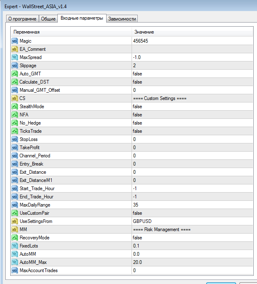257x284 pixels.
Task: Click the string icon beside UseSettingsFrom
Action: coord(15,221)
